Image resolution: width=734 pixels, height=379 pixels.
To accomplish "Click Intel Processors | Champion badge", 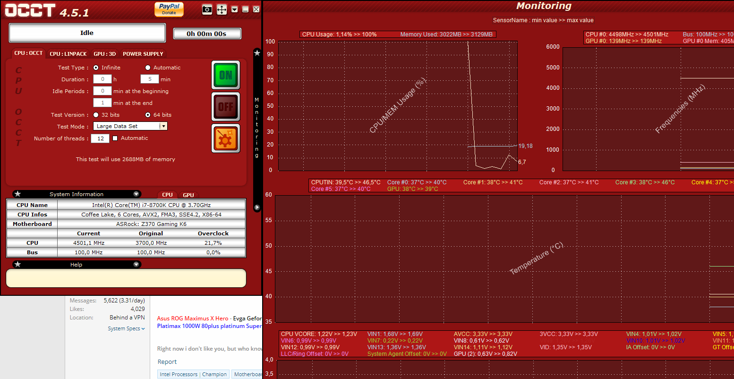I will [193, 374].
